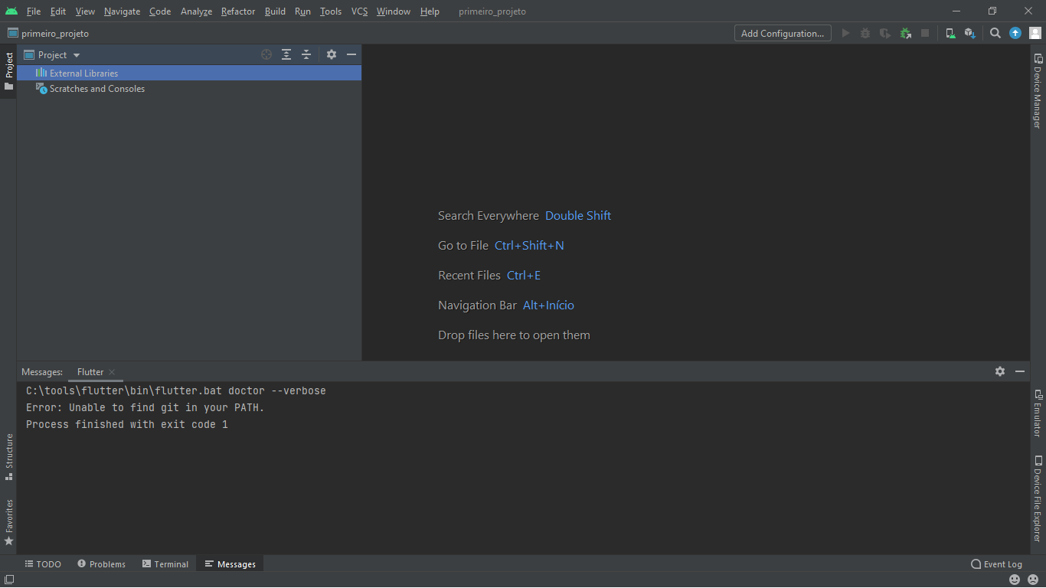Open Device Manager toolbar icon
This screenshot has height=588, width=1046.
[950, 33]
